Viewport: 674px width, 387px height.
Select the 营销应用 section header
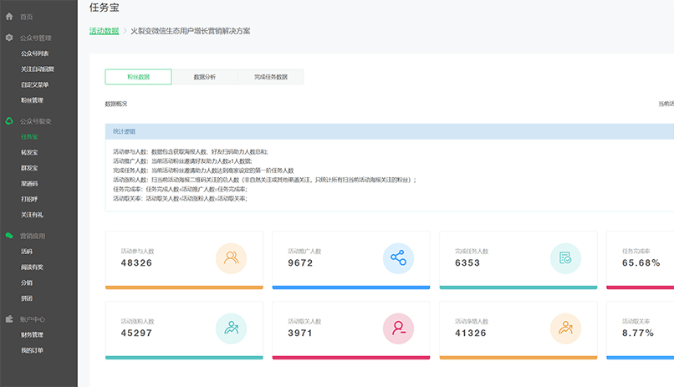tap(33, 237)
